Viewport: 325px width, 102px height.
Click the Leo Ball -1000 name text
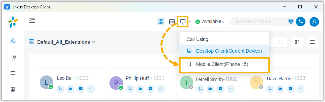coord(72,78)
